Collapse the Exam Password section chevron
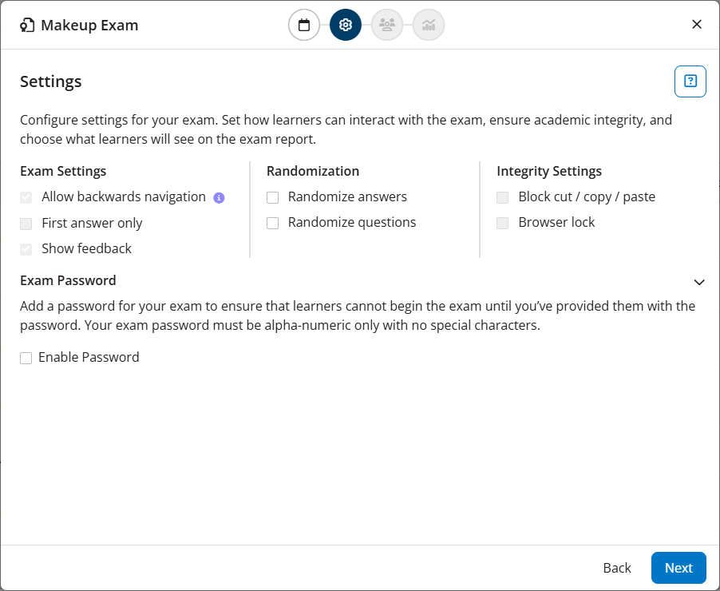 [x=699, y=282]
